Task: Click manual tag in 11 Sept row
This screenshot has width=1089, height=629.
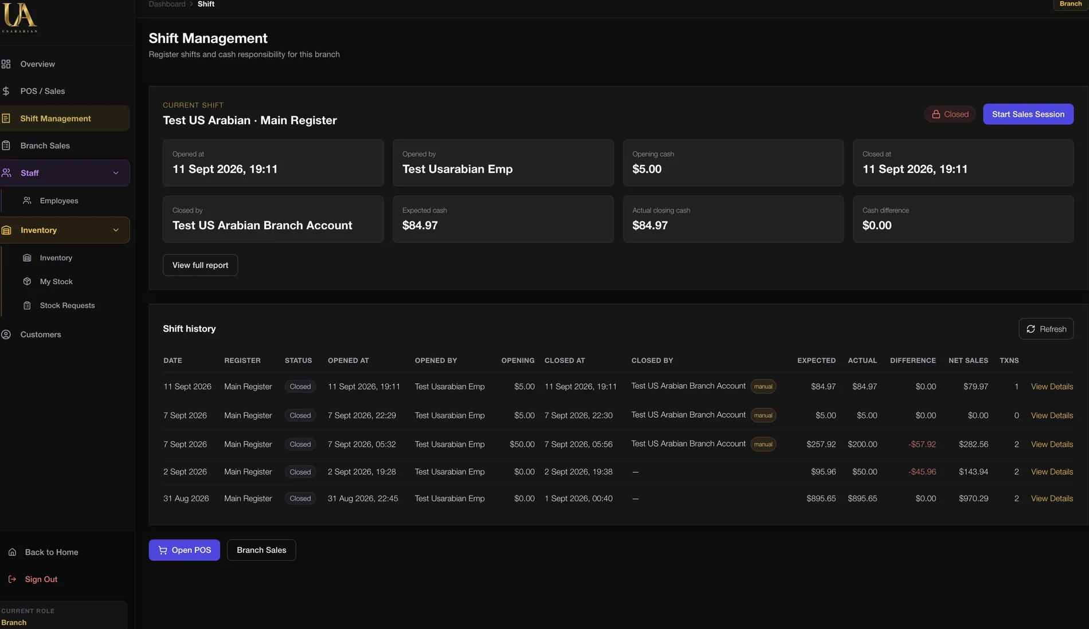Action: [x=763, y=387]
